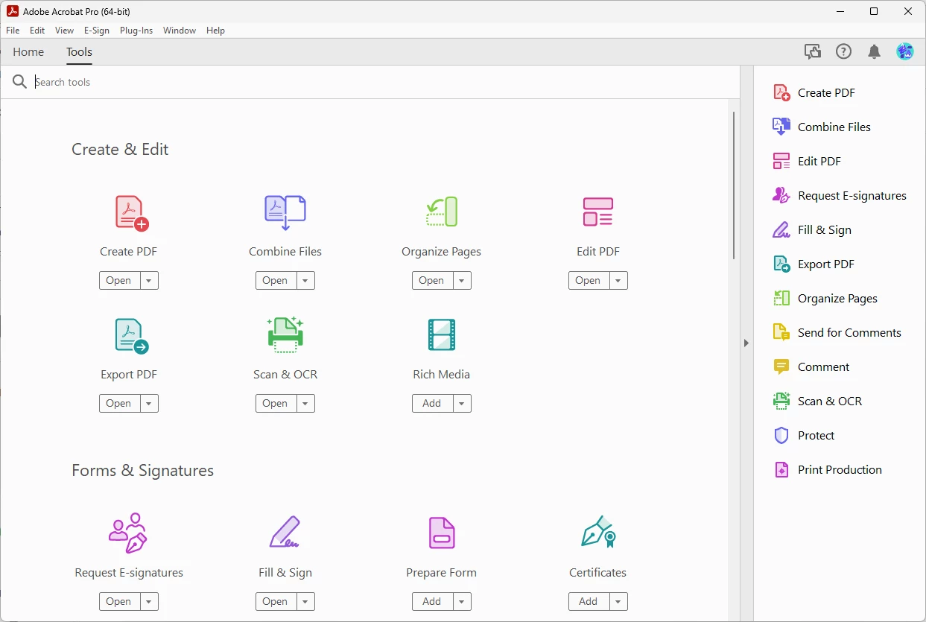
Task: Click the Request E-signatures icon in Forms section
Action: 128,533
